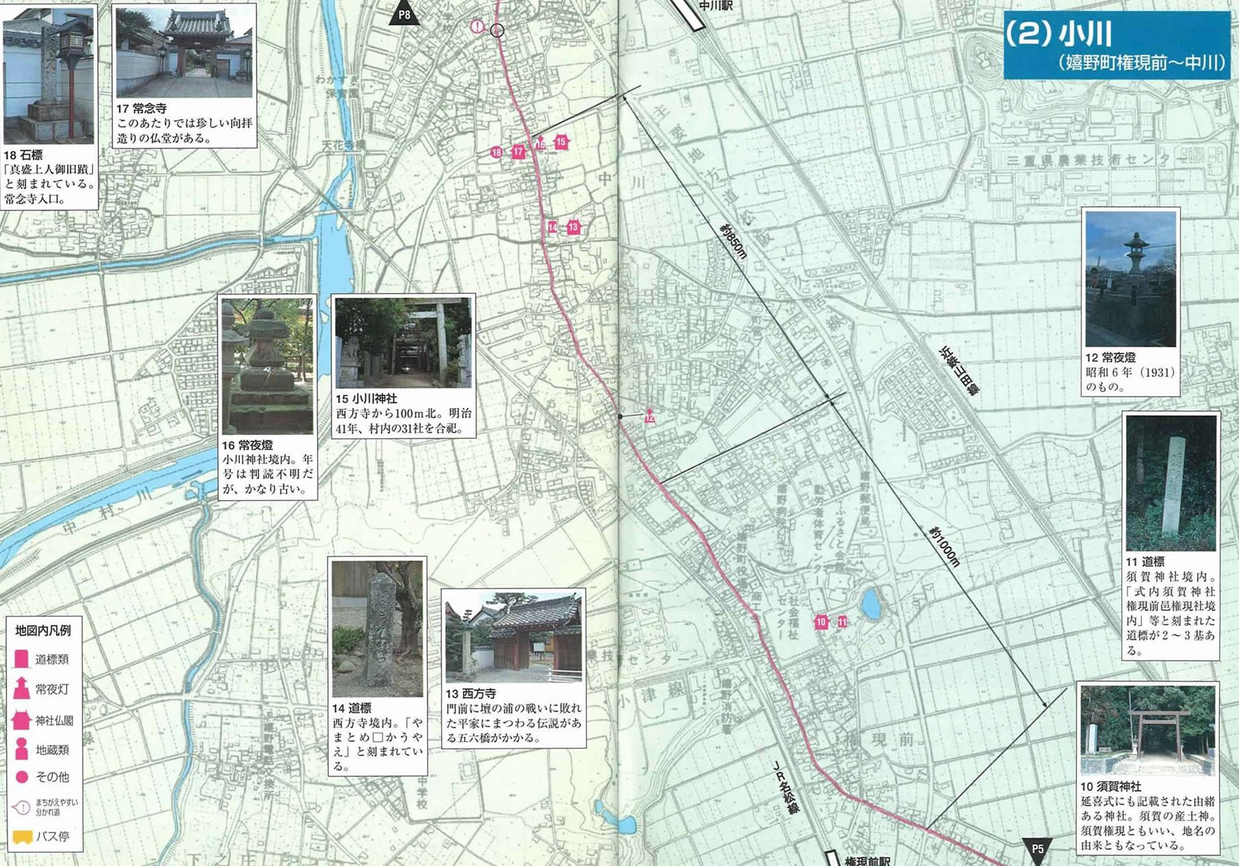Click the pink exclamation warning marker on map

pos(477,27)
